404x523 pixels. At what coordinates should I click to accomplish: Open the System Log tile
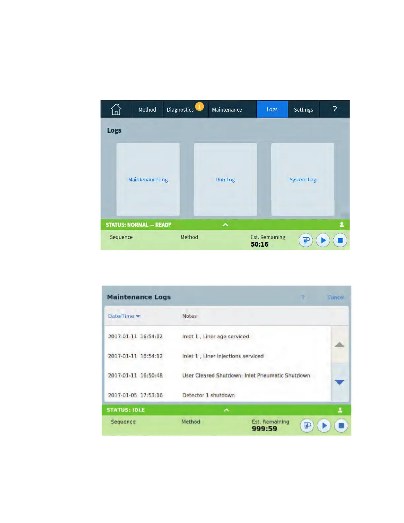[303, 179]
